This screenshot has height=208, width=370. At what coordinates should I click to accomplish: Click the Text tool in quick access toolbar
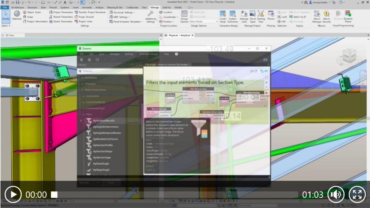65,3
